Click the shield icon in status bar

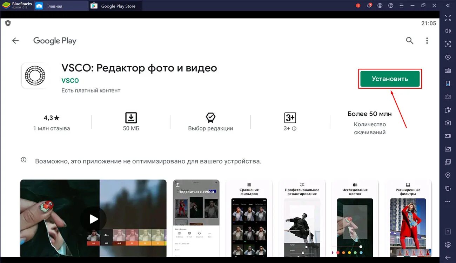click(8, 23)
